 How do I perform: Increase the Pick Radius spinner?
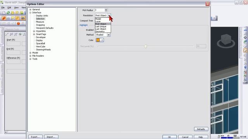pyautogui.click(x=106, y=9)
